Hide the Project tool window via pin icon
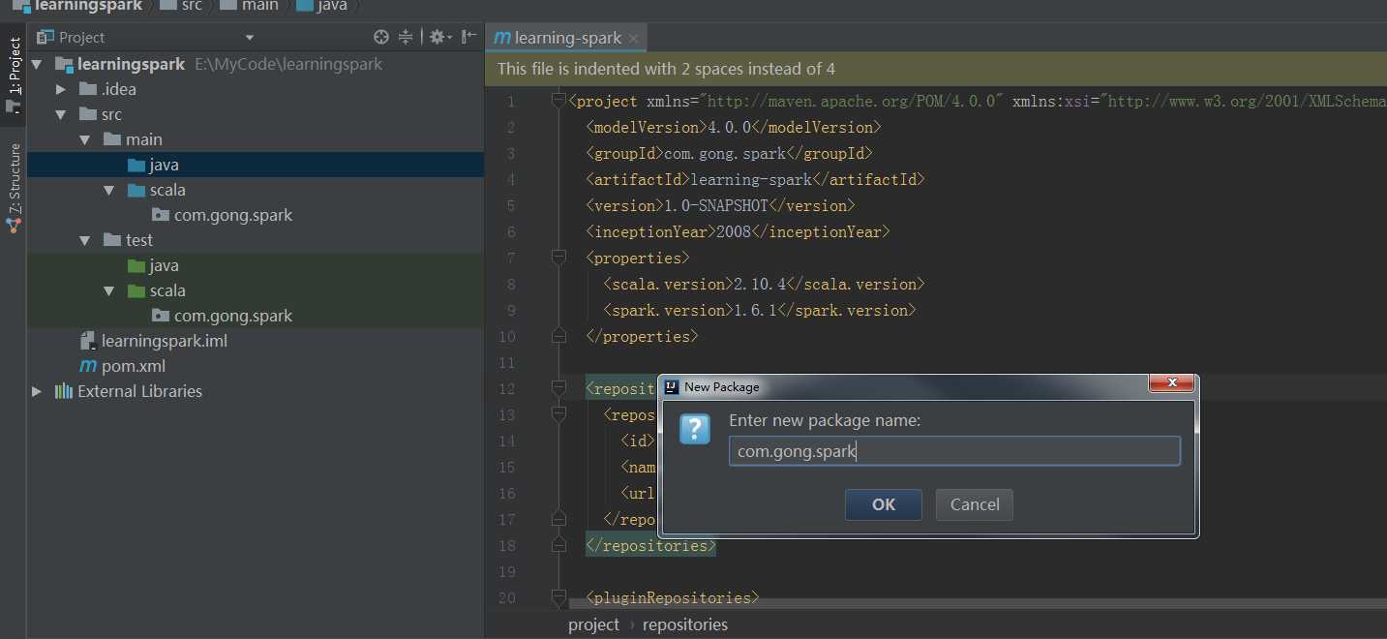 (x=468, y=37)
